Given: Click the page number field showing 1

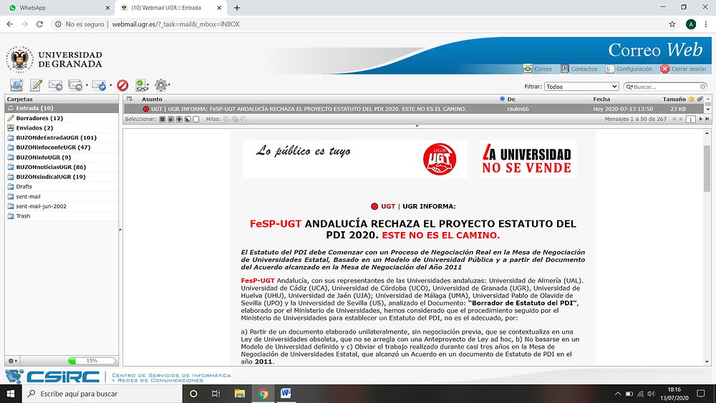Looking at the screenshot, I should [x=690, y=119].
